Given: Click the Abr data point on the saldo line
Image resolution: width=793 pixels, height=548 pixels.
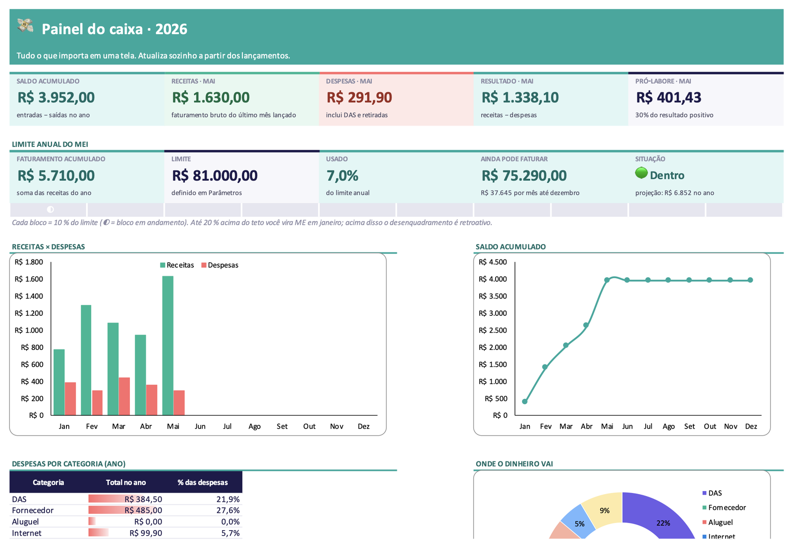Looking at the screenshot, I should click(x=586, y=325).
